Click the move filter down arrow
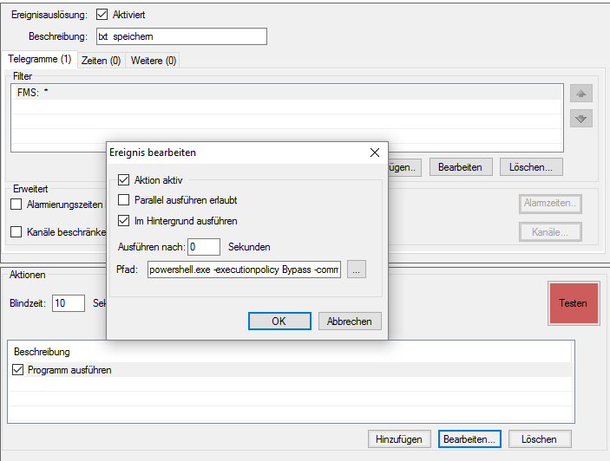The width and height of the screenshot is (610, 461). 581,118
